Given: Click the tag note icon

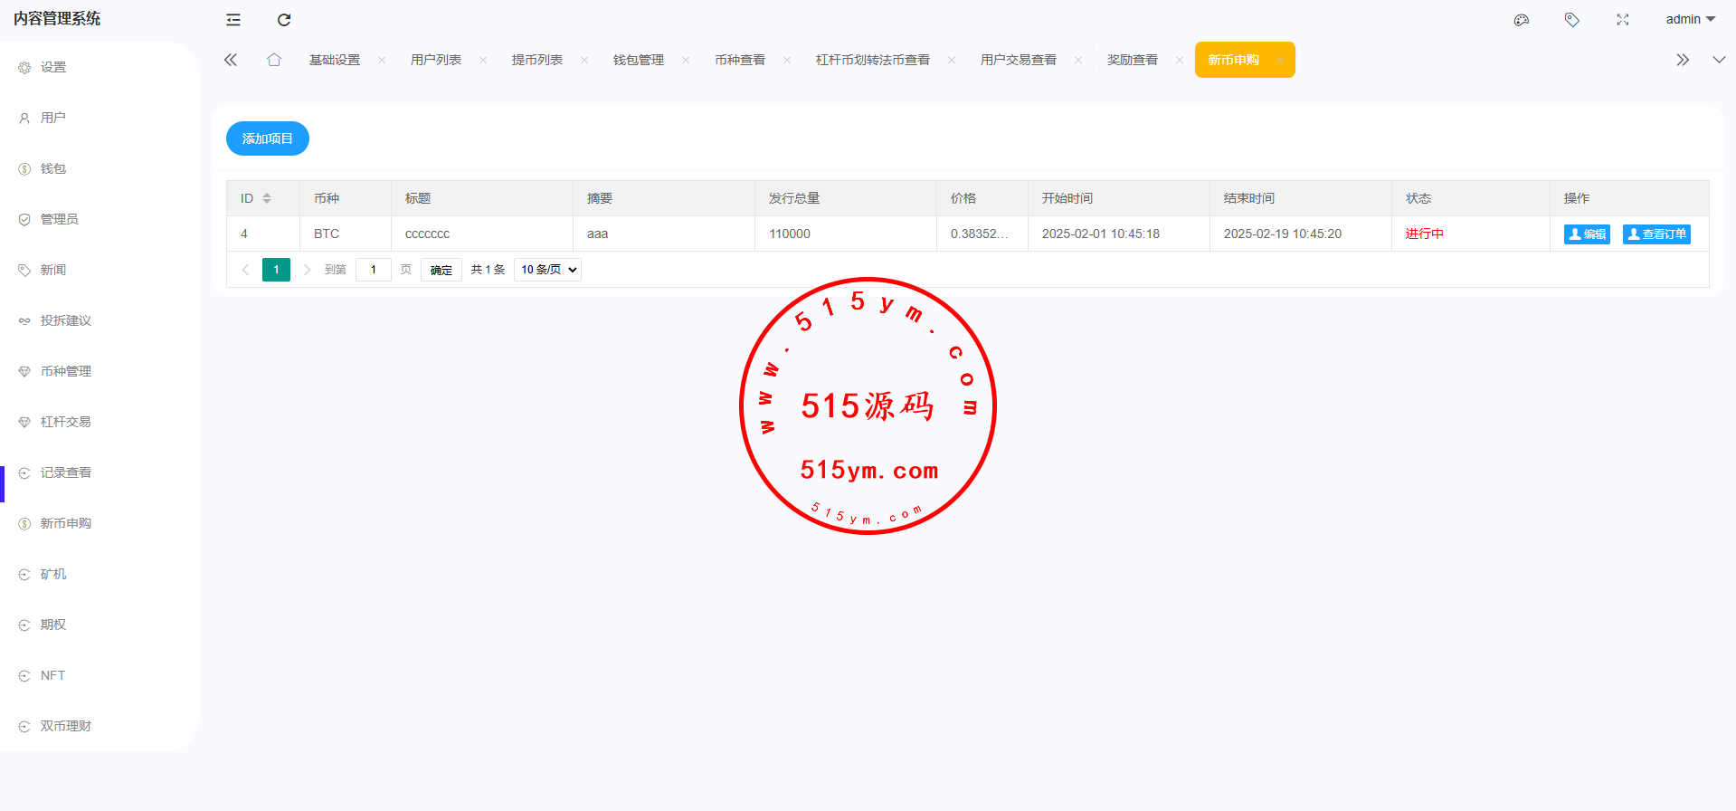Looking at the screenshot, I should tap(1572, 20).
